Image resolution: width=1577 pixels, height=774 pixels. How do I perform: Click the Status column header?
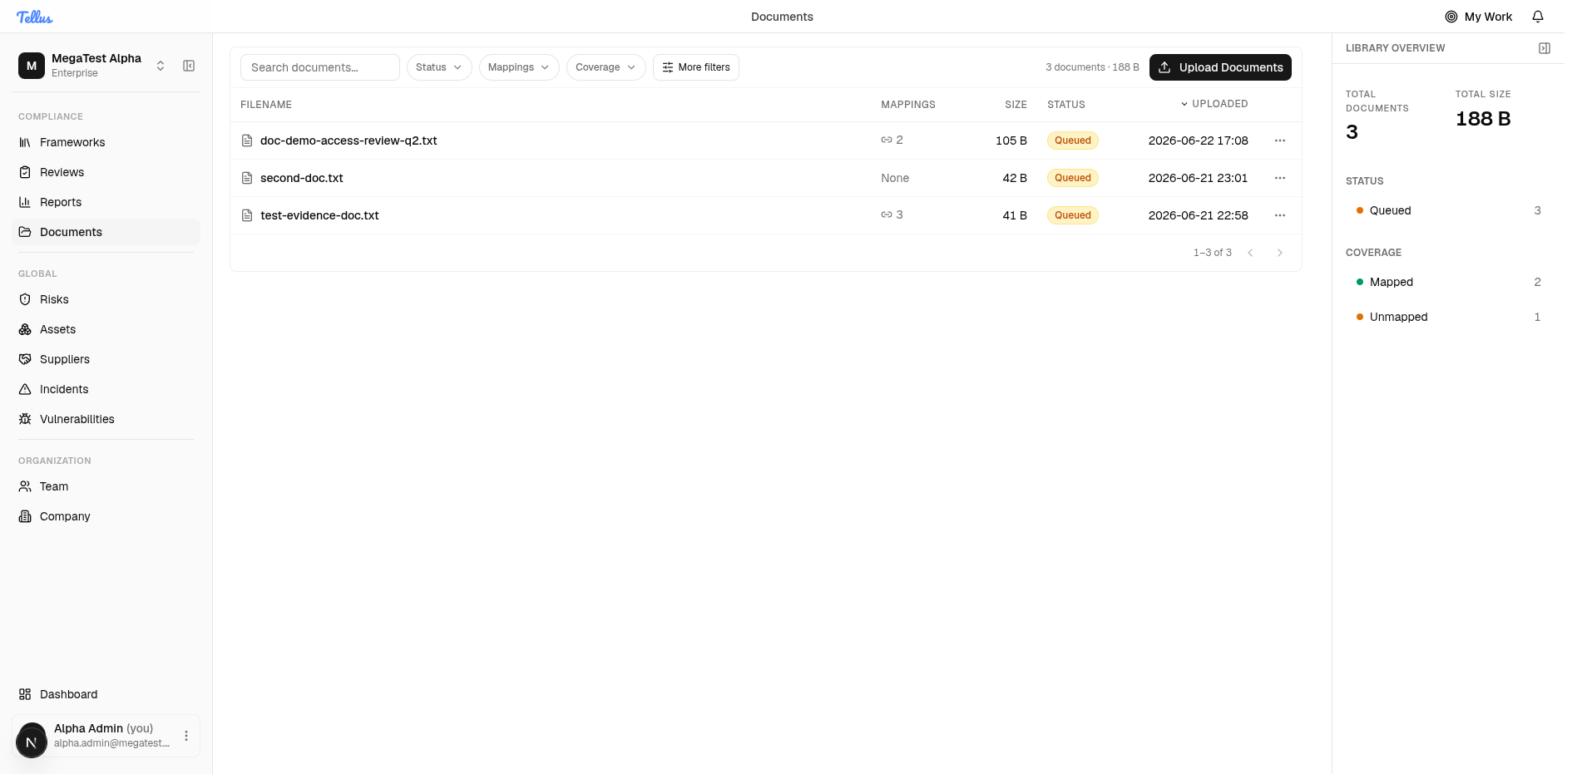click(x=1066, y=105)
